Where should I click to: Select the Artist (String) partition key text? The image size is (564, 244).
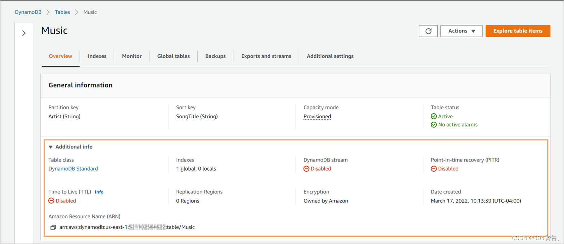pos(64,117)
